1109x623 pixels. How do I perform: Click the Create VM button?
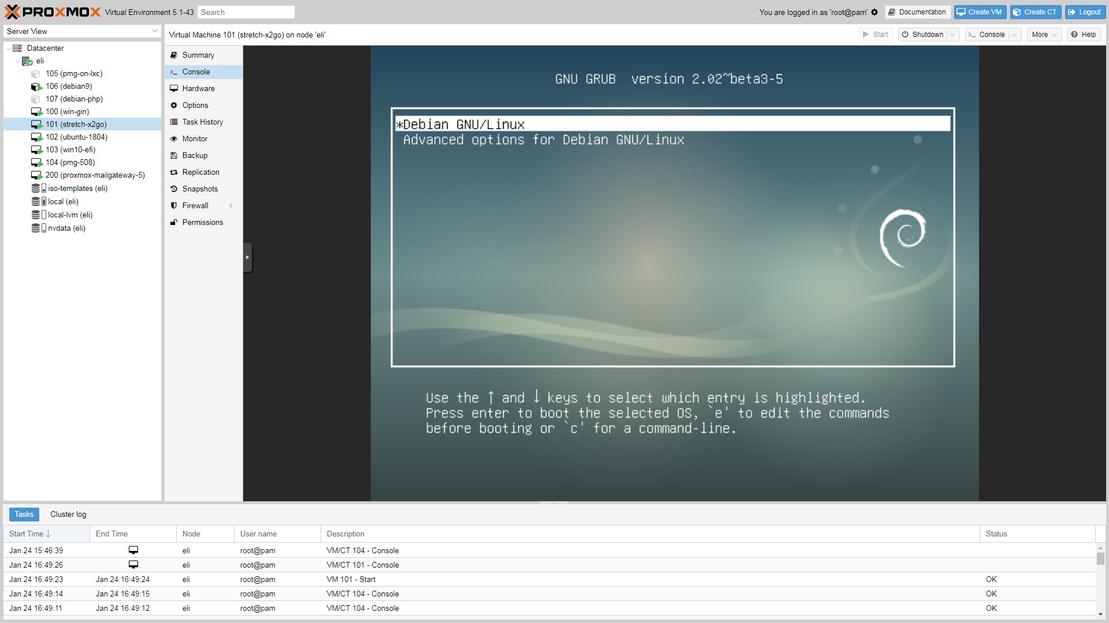(x=980, y=12)
